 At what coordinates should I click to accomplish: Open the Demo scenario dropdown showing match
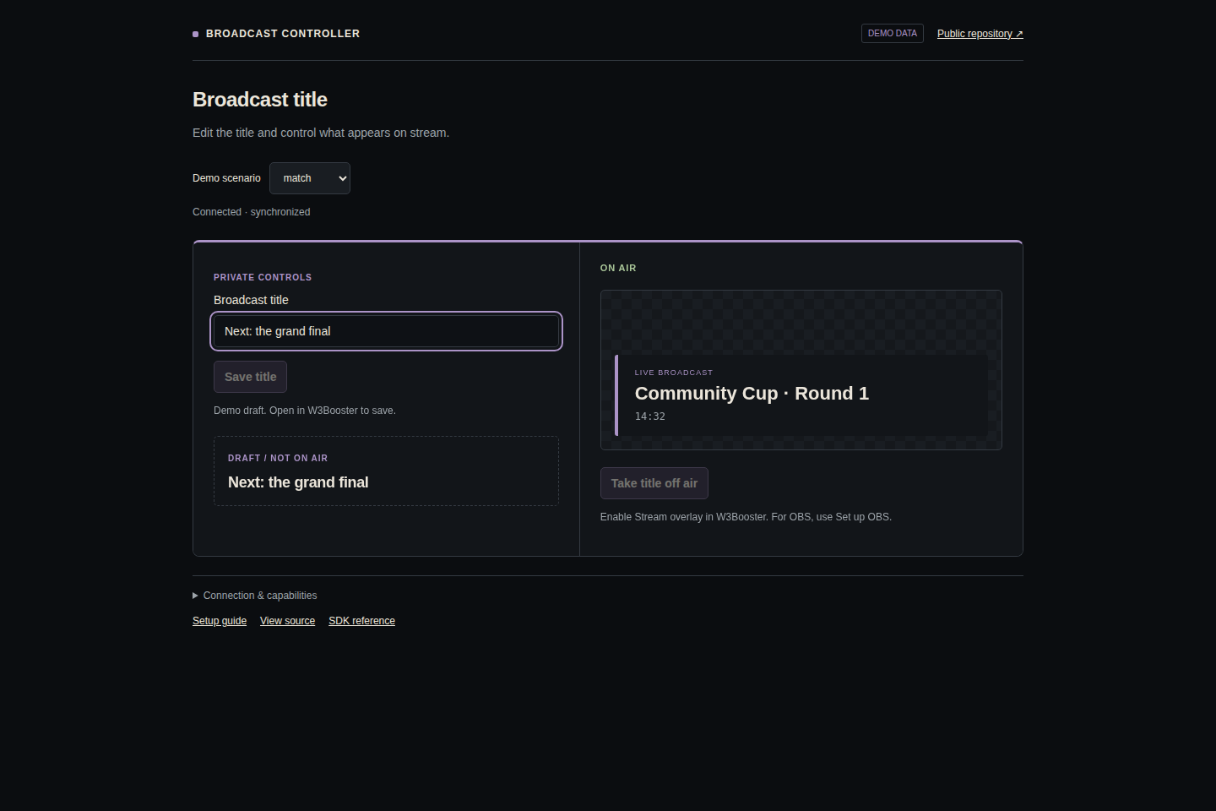pyautogui.click(x=309, y=178)
